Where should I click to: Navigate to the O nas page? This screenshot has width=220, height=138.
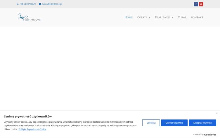[182, 17]
